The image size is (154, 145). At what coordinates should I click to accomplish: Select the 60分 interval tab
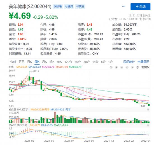coord(78,62)
